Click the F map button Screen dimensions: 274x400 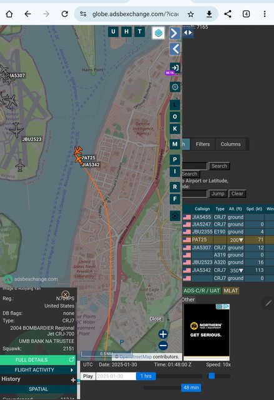[175, 199]
